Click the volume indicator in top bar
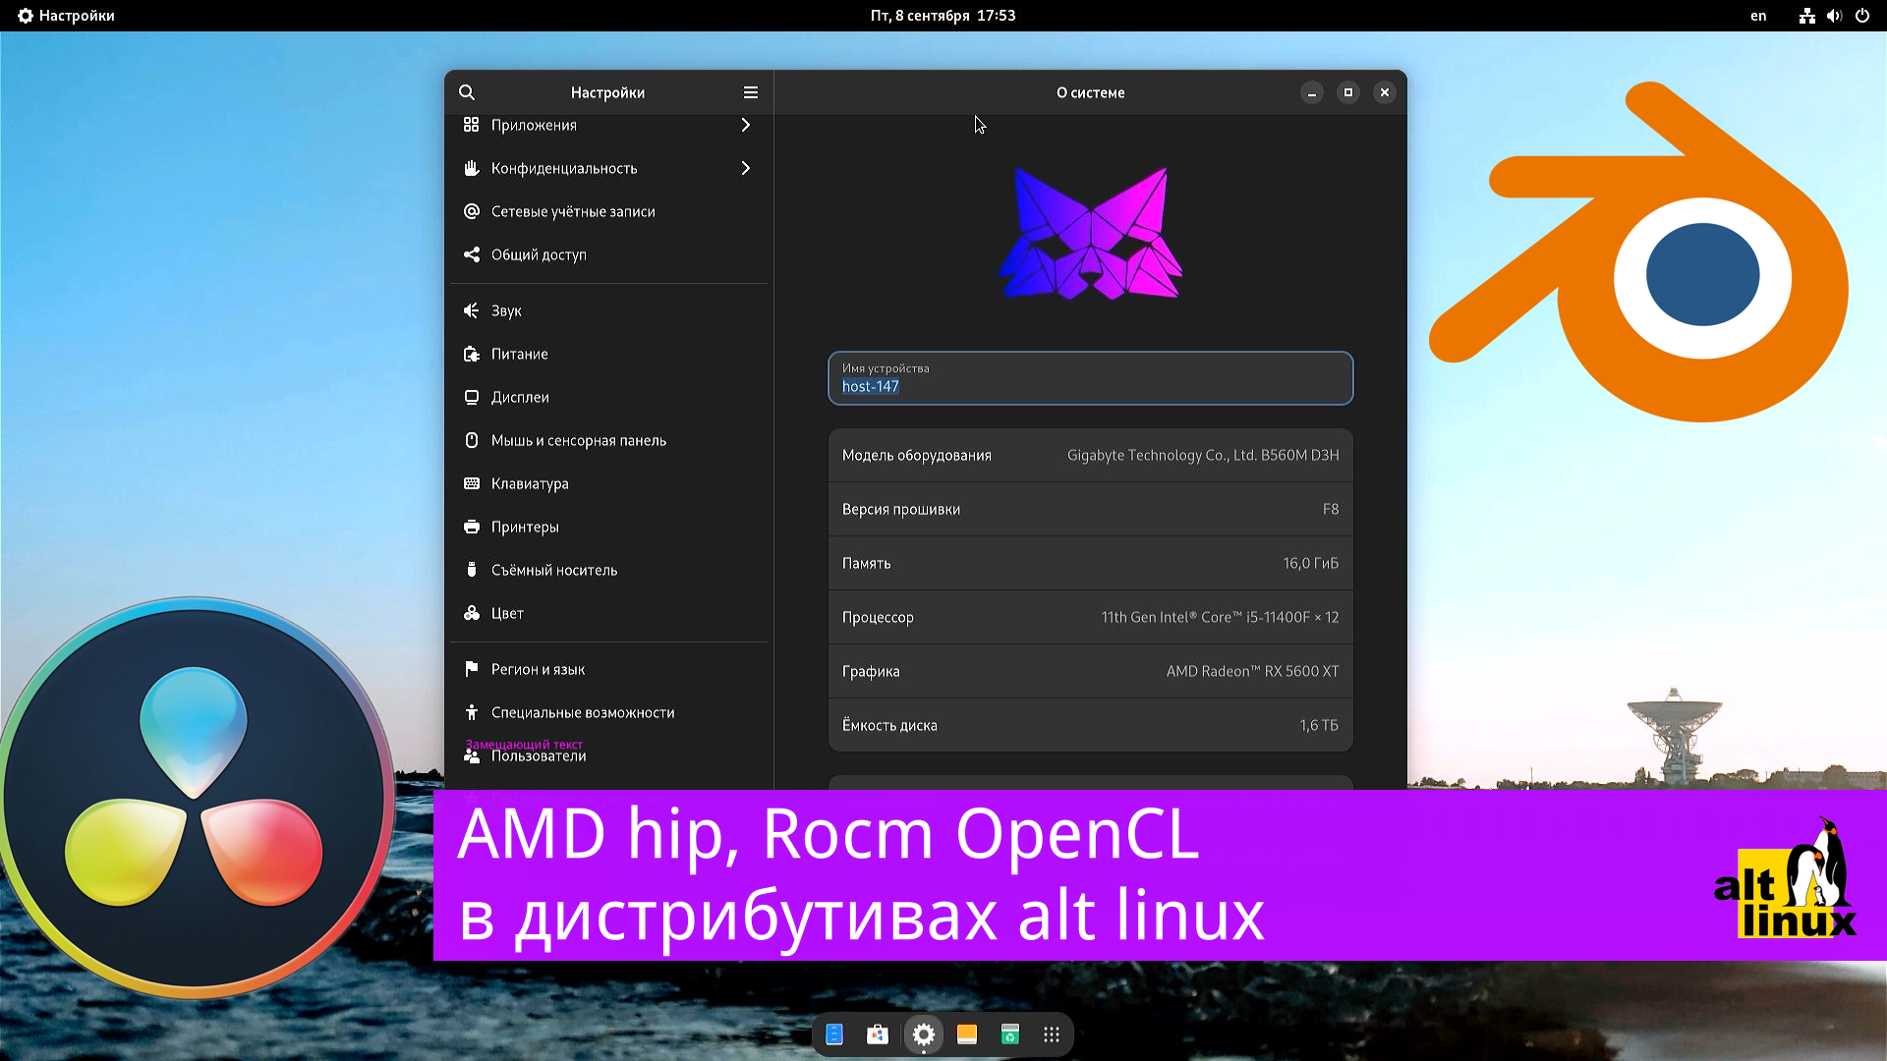Image resolution: width=1887 pixels, height=1061 pixels. point(1834,16)
